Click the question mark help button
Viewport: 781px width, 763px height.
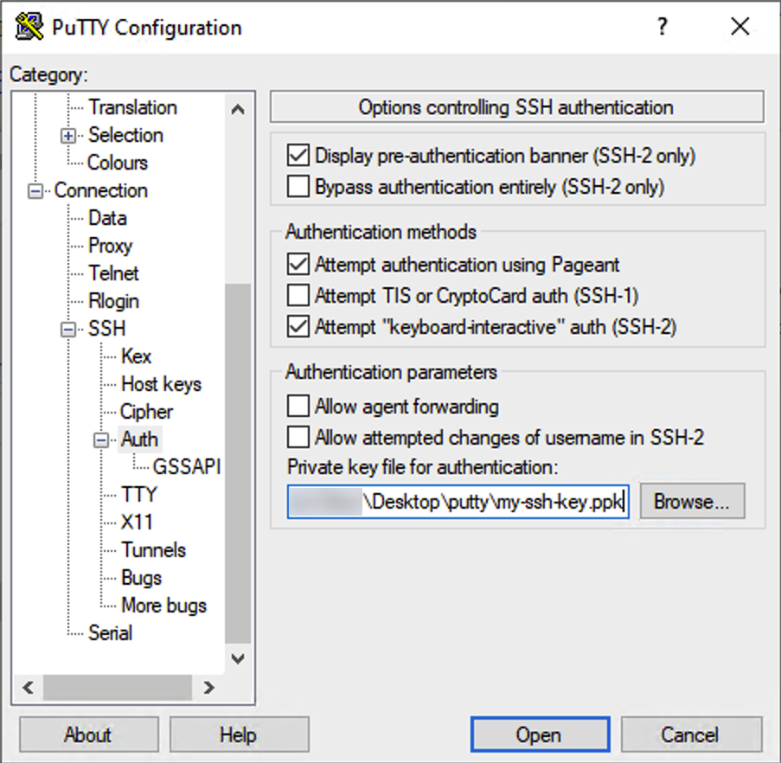coord(662,27)
